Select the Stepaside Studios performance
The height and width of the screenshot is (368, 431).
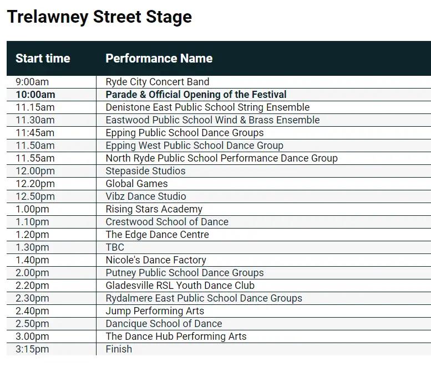[x=146, y=171]
